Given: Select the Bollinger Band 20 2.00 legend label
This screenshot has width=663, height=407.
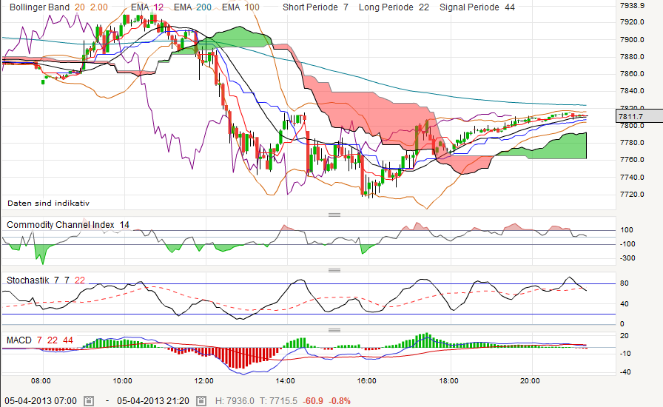Looking at the screenshot, I should 58,7.
